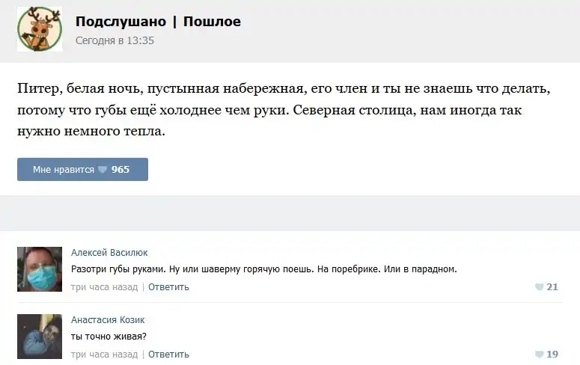
Task: Click the comment text "ты точно живая?"
Action: pyautogui.click(x=109, y=337)
